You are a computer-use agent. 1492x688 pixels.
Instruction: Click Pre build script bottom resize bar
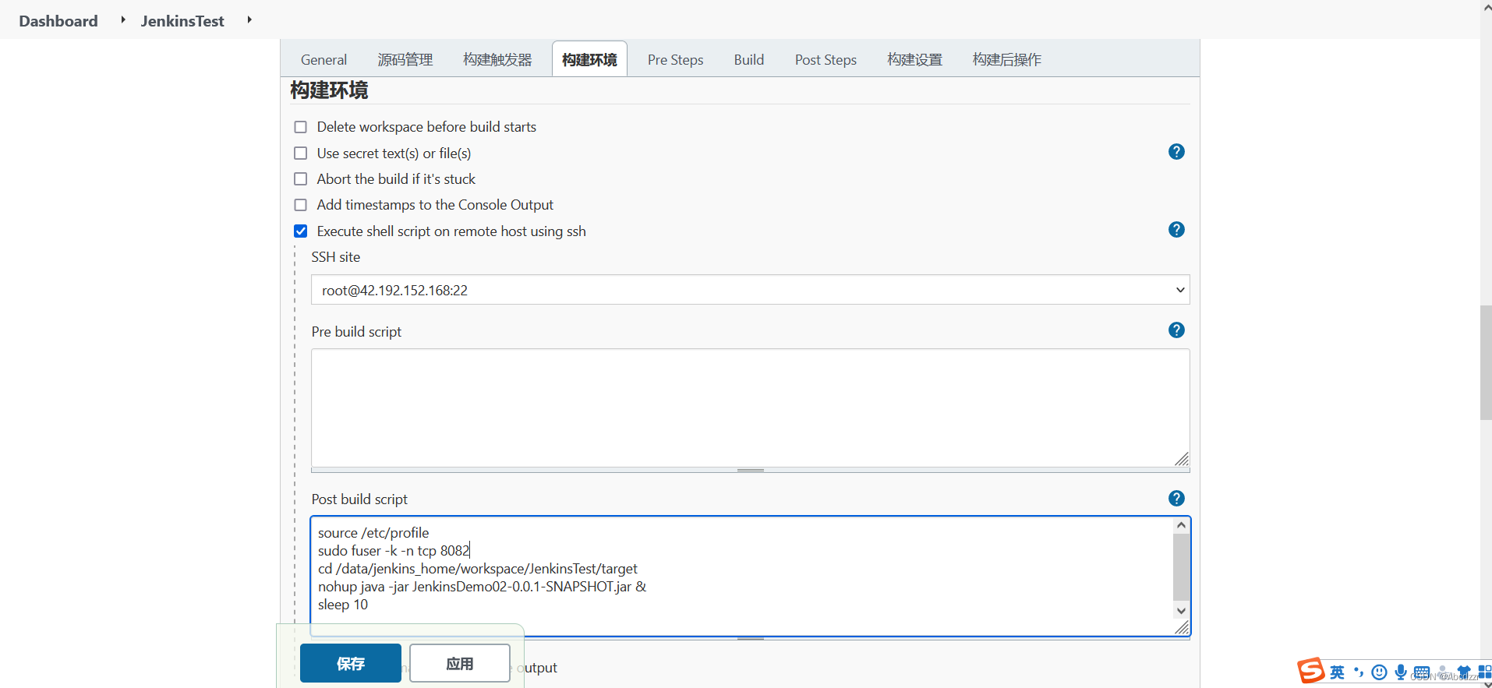(x=750, y=470)
